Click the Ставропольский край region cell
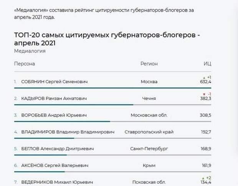This screenshot has width=238, height=186. 149,132
